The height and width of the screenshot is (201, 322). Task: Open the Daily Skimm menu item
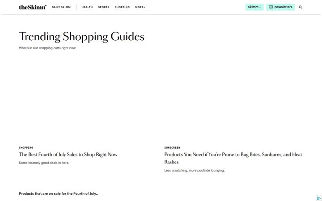click(x=61, y=7)
